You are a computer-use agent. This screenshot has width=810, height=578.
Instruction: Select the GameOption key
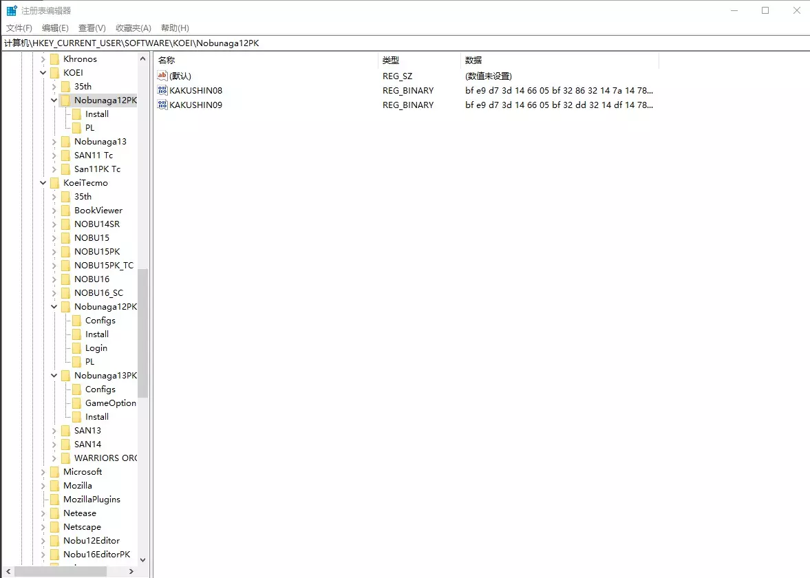(111, 403)
